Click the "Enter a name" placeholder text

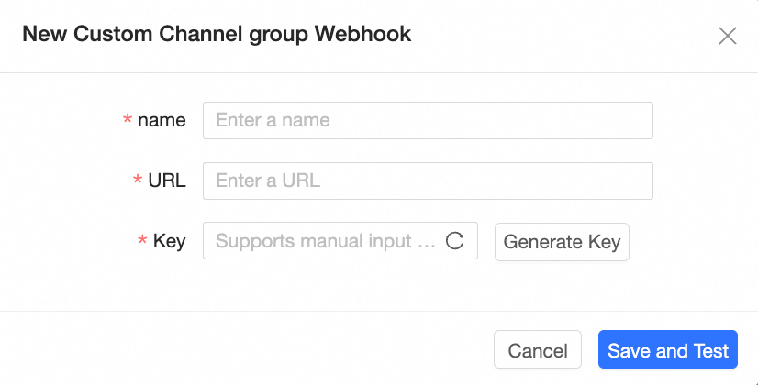273,120
